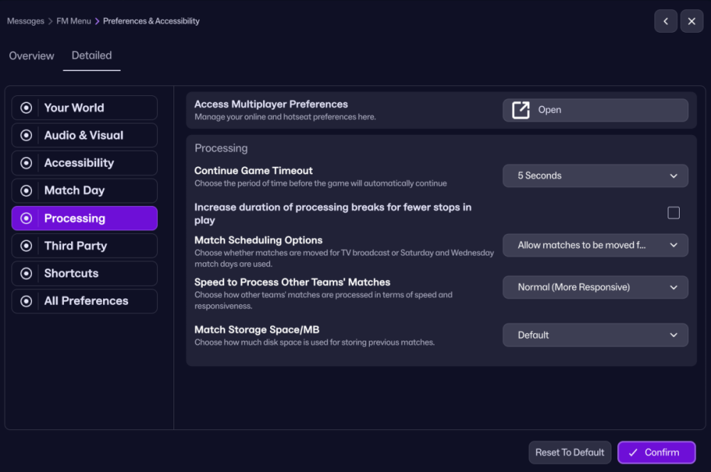The height and width of the screenshot is (472, 711).
Task: Go to FM Menu breadcrumb link
Action: click(x=74, y=21)
